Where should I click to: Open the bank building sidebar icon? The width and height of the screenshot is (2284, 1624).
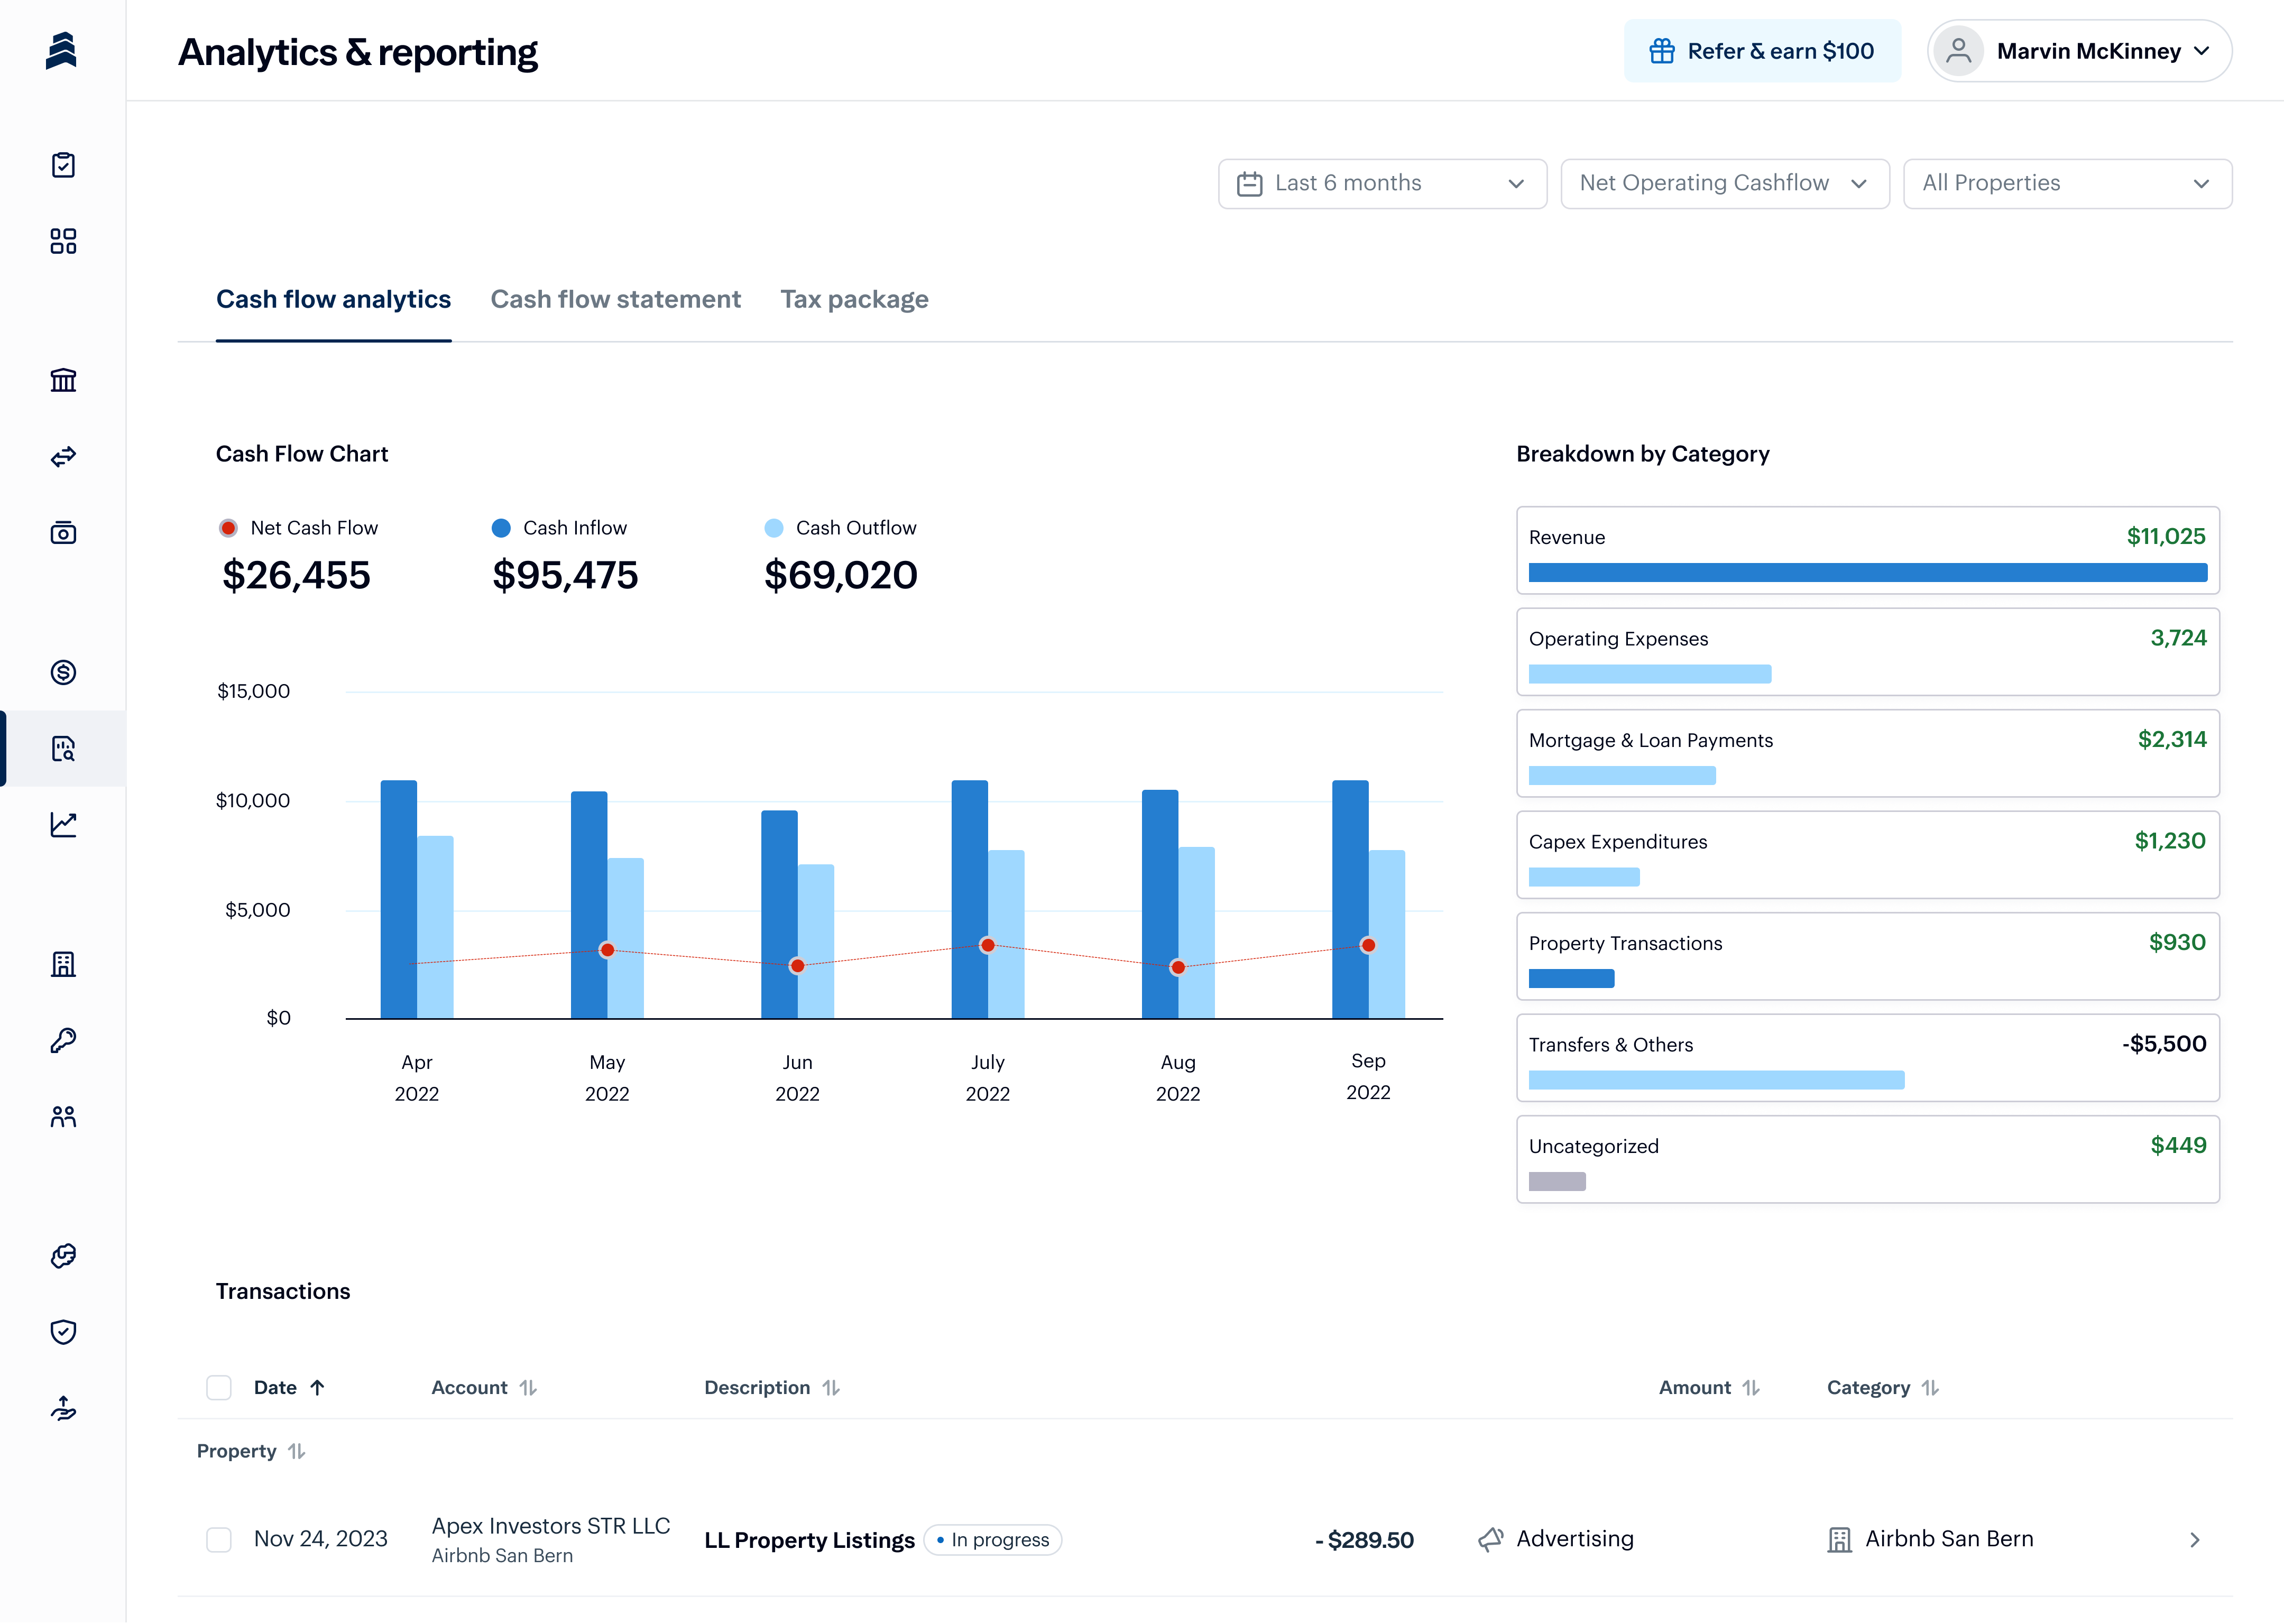63,380
